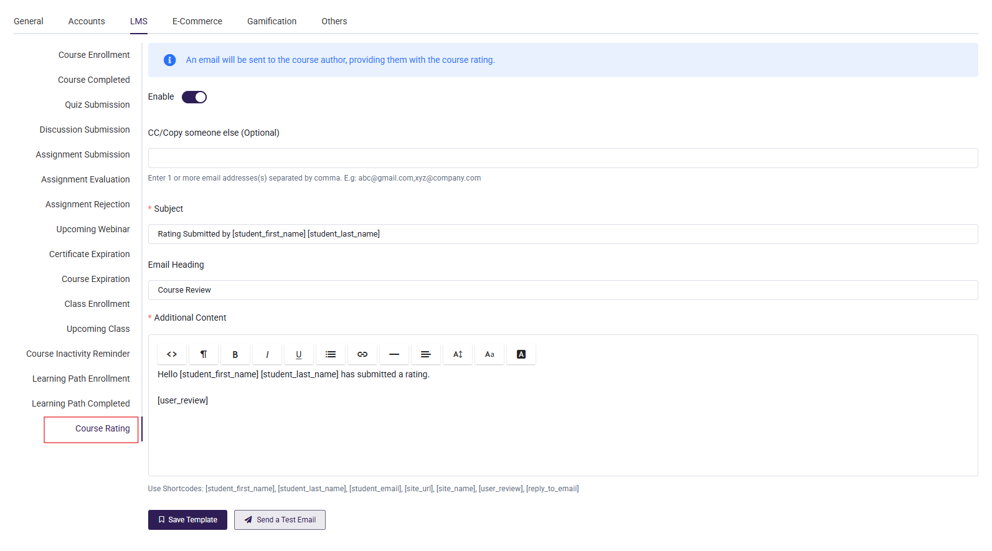Insert a link via toolbar icon
Viewport: 992px width, 551px height.
click(362, 354)
